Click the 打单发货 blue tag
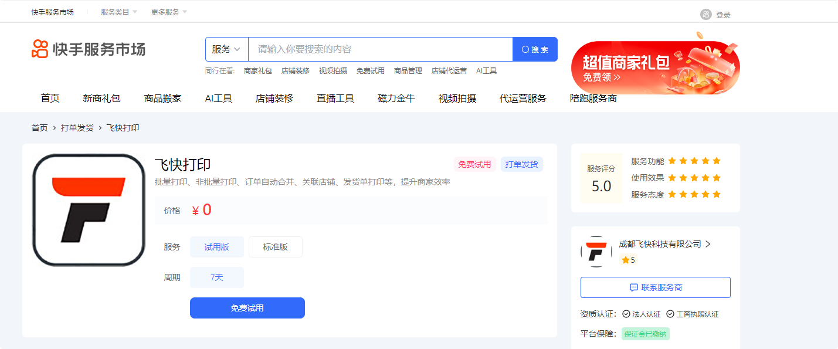This screenshot has width=838, height=349. [x=521, y=164]
